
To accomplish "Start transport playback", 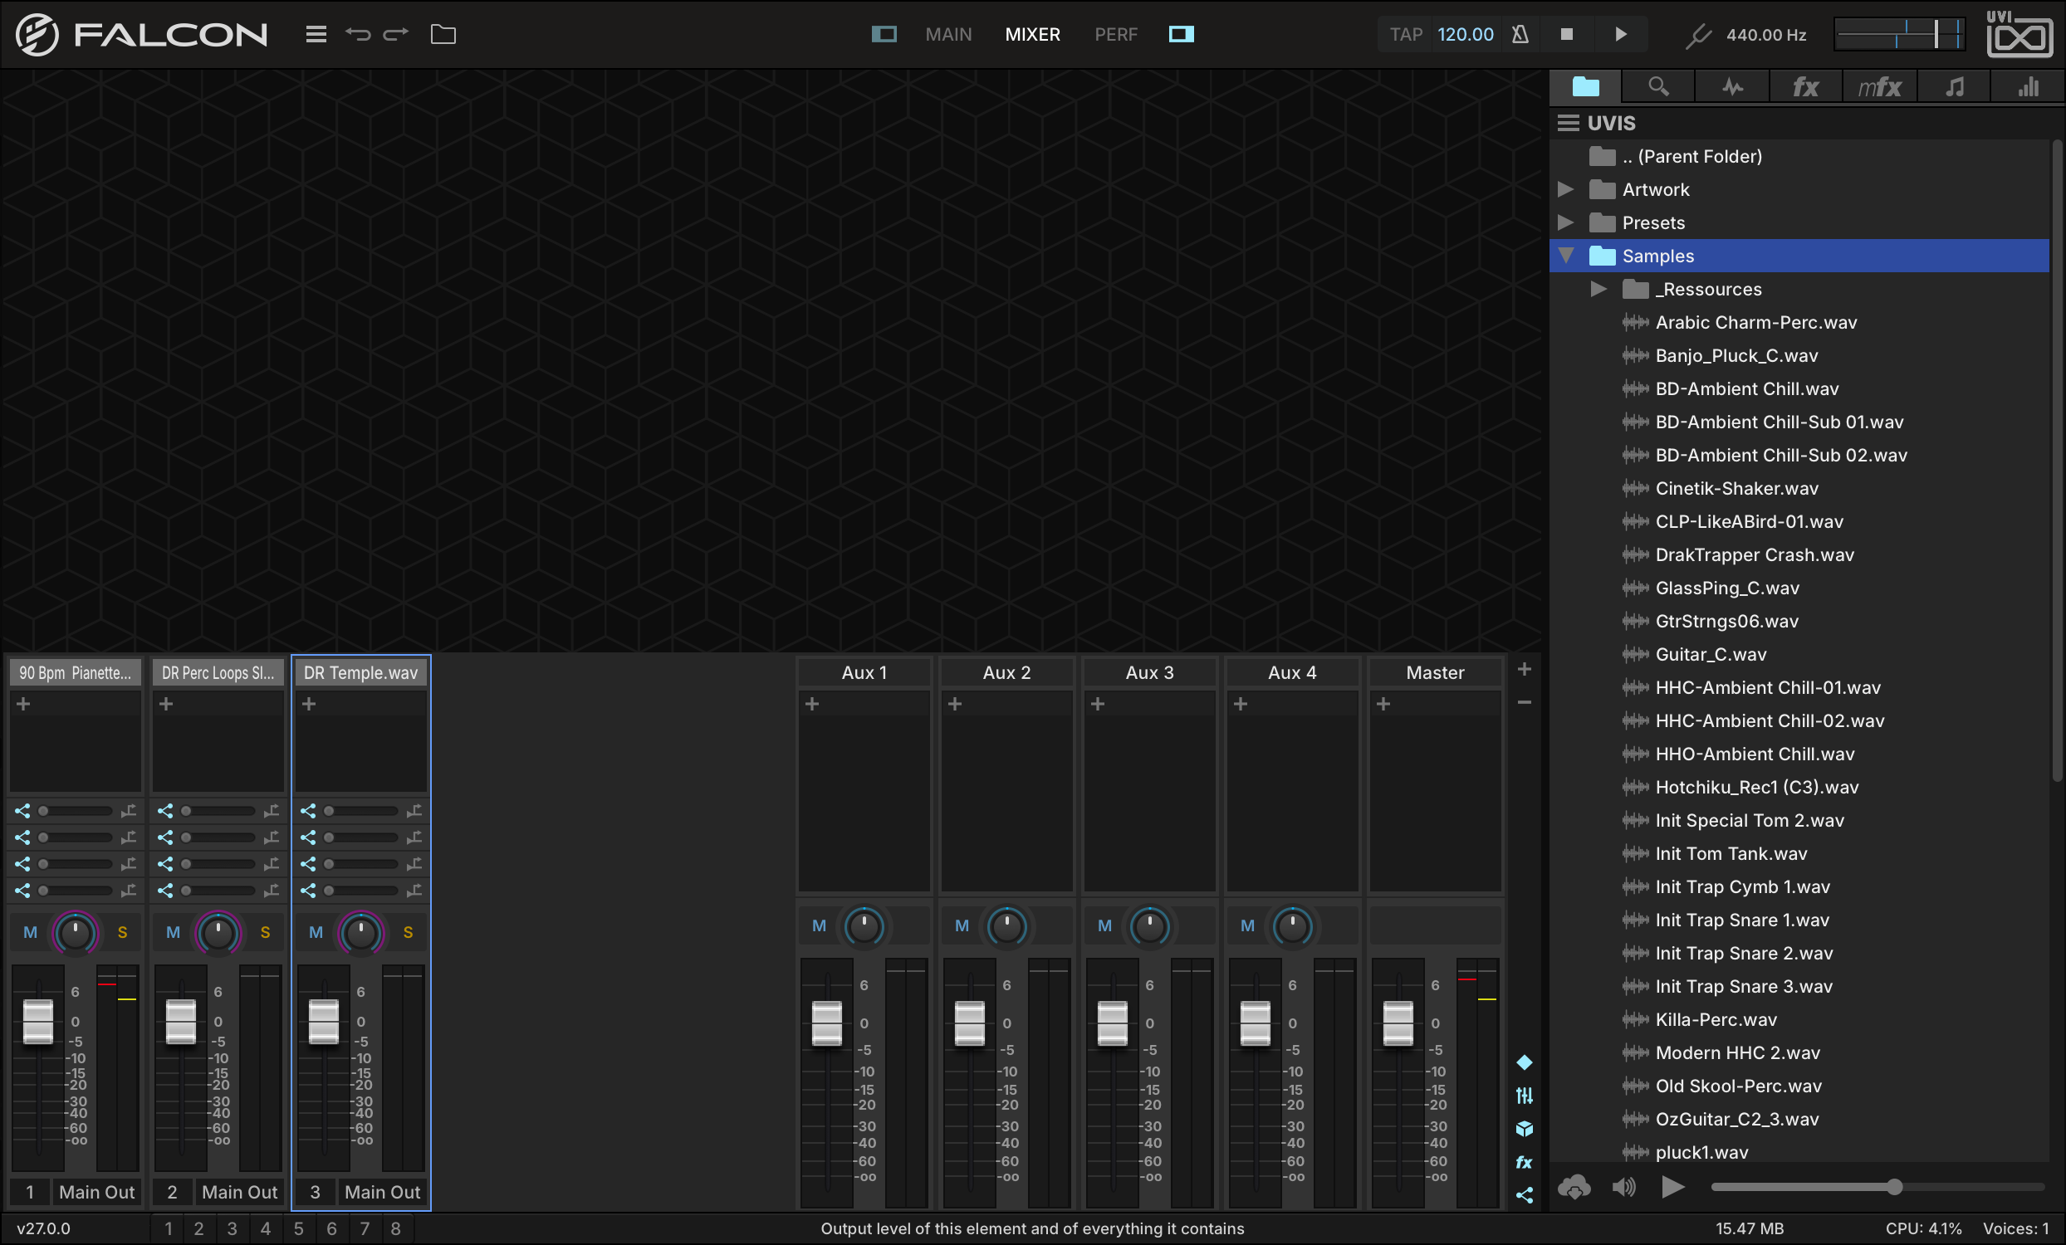I will 1621,34.
